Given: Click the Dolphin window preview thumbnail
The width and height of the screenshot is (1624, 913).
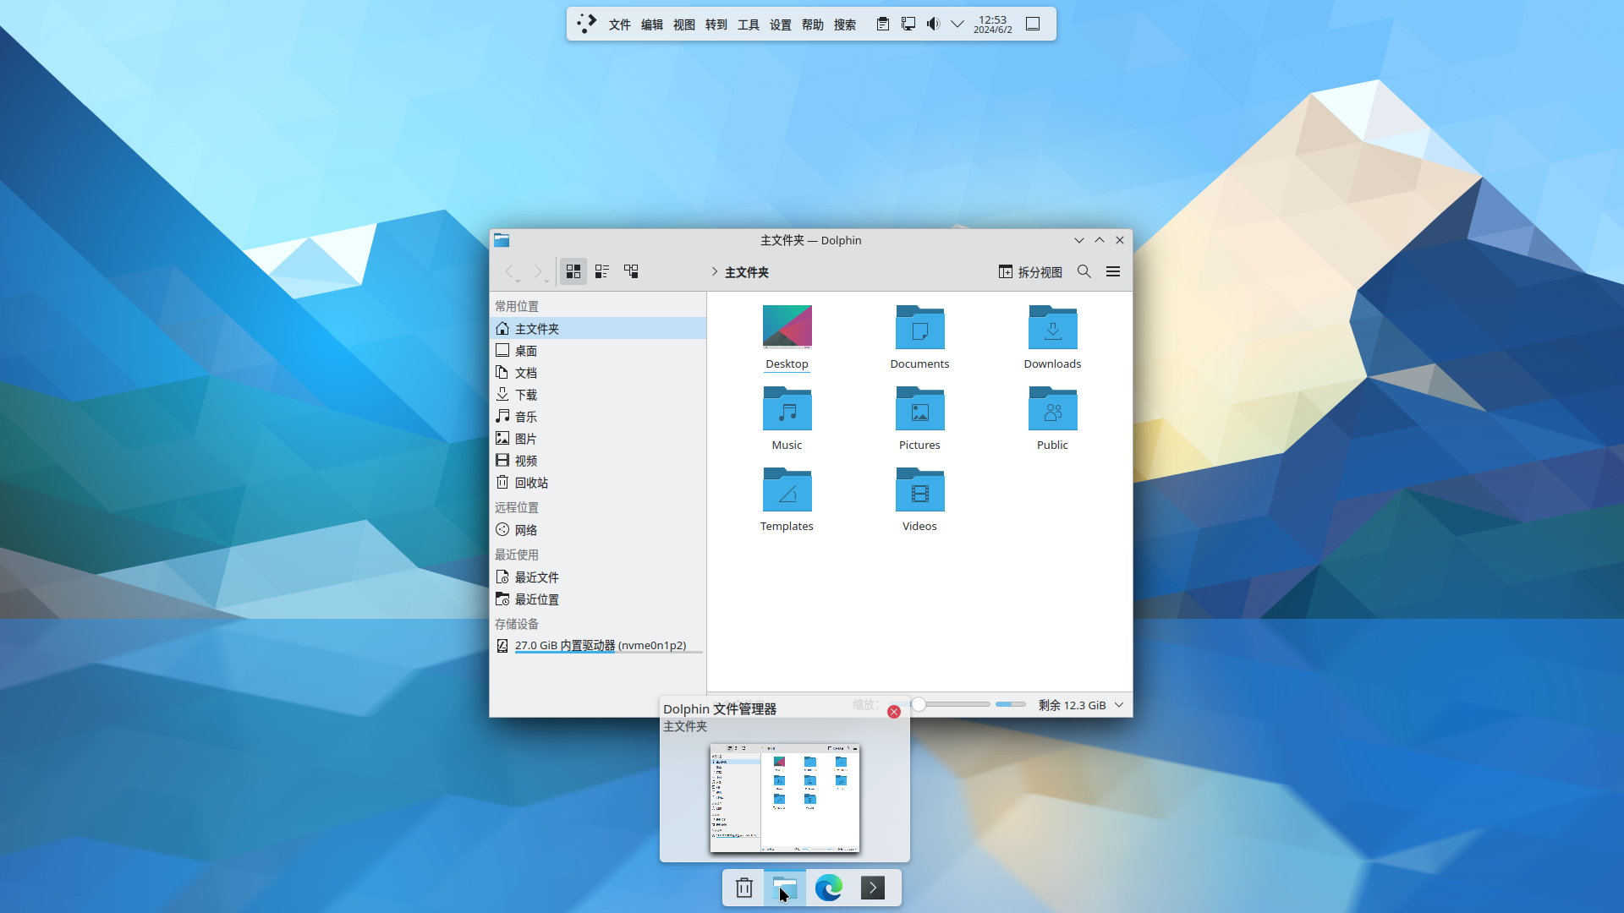Looking at the screenshot, I should tap(784, 797).
